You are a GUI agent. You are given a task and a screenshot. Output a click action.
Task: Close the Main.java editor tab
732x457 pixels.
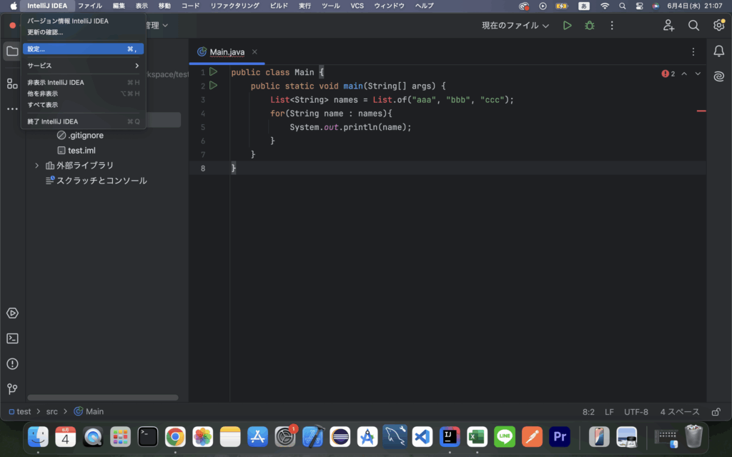[x=254, y=52]
